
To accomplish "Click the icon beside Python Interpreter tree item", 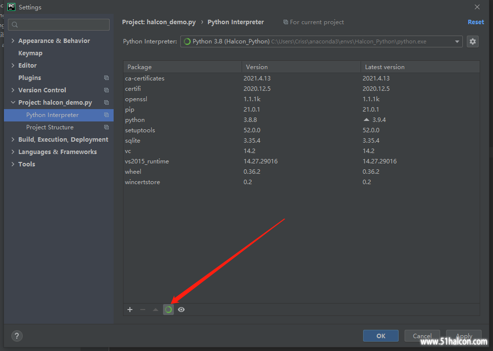I will [106, 115].
